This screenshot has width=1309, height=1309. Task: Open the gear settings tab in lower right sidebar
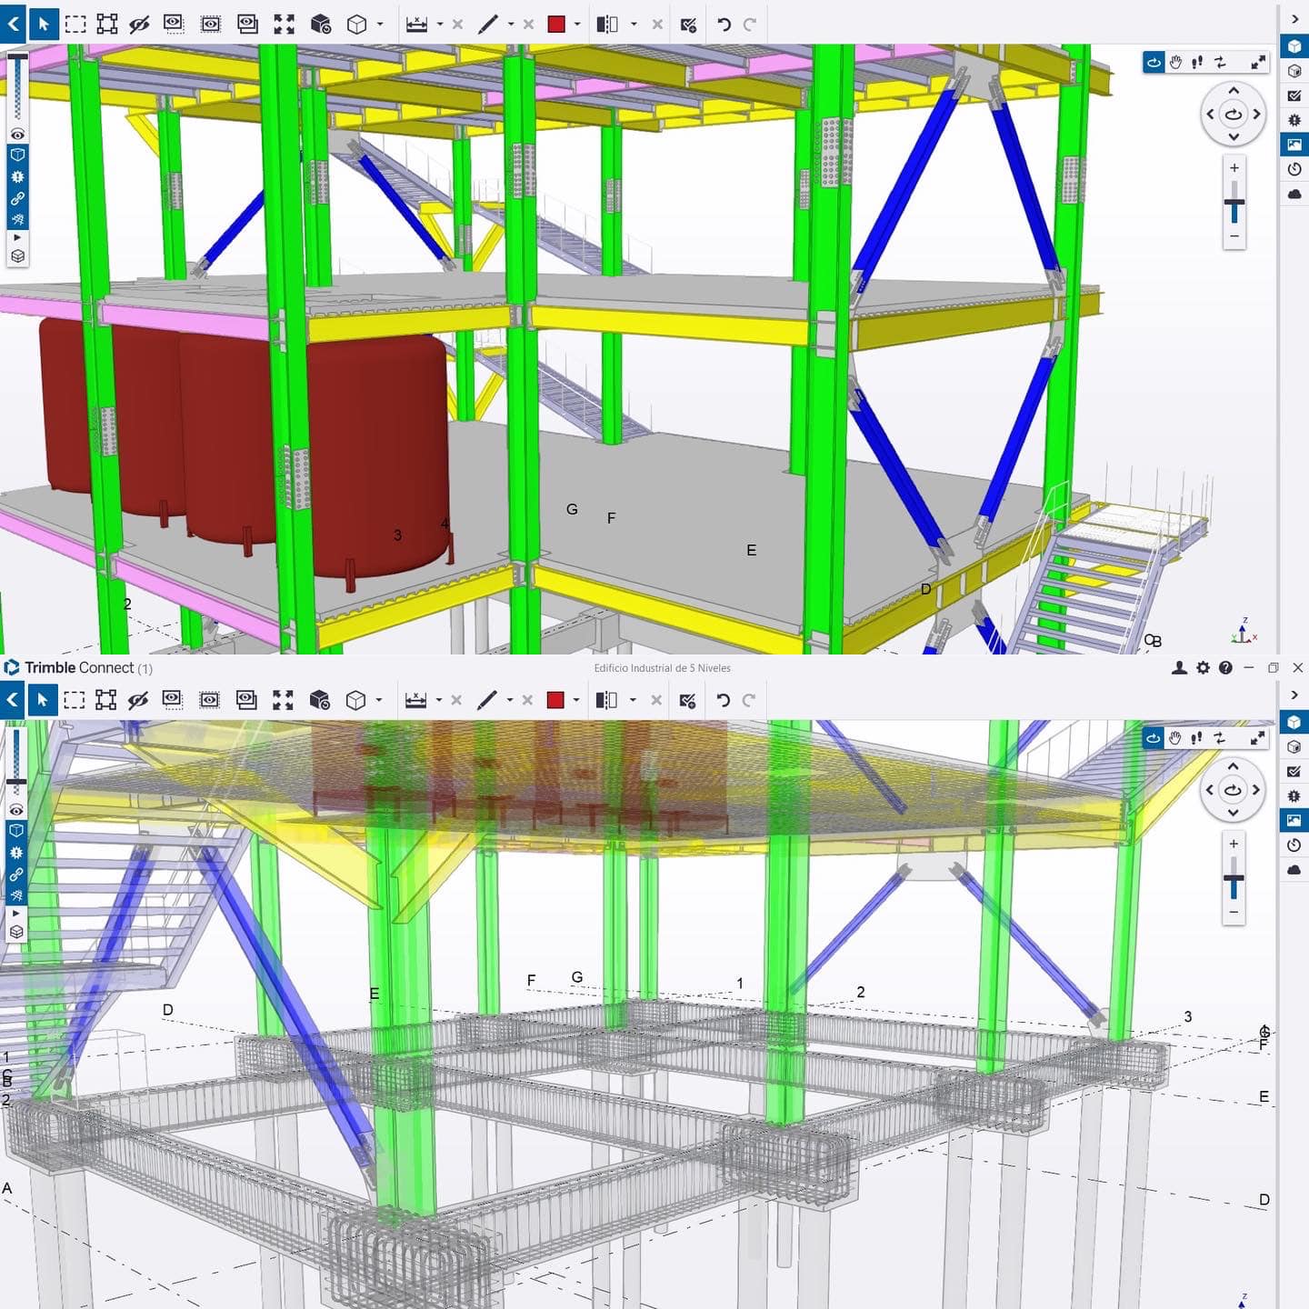(x=1294, y=796)
